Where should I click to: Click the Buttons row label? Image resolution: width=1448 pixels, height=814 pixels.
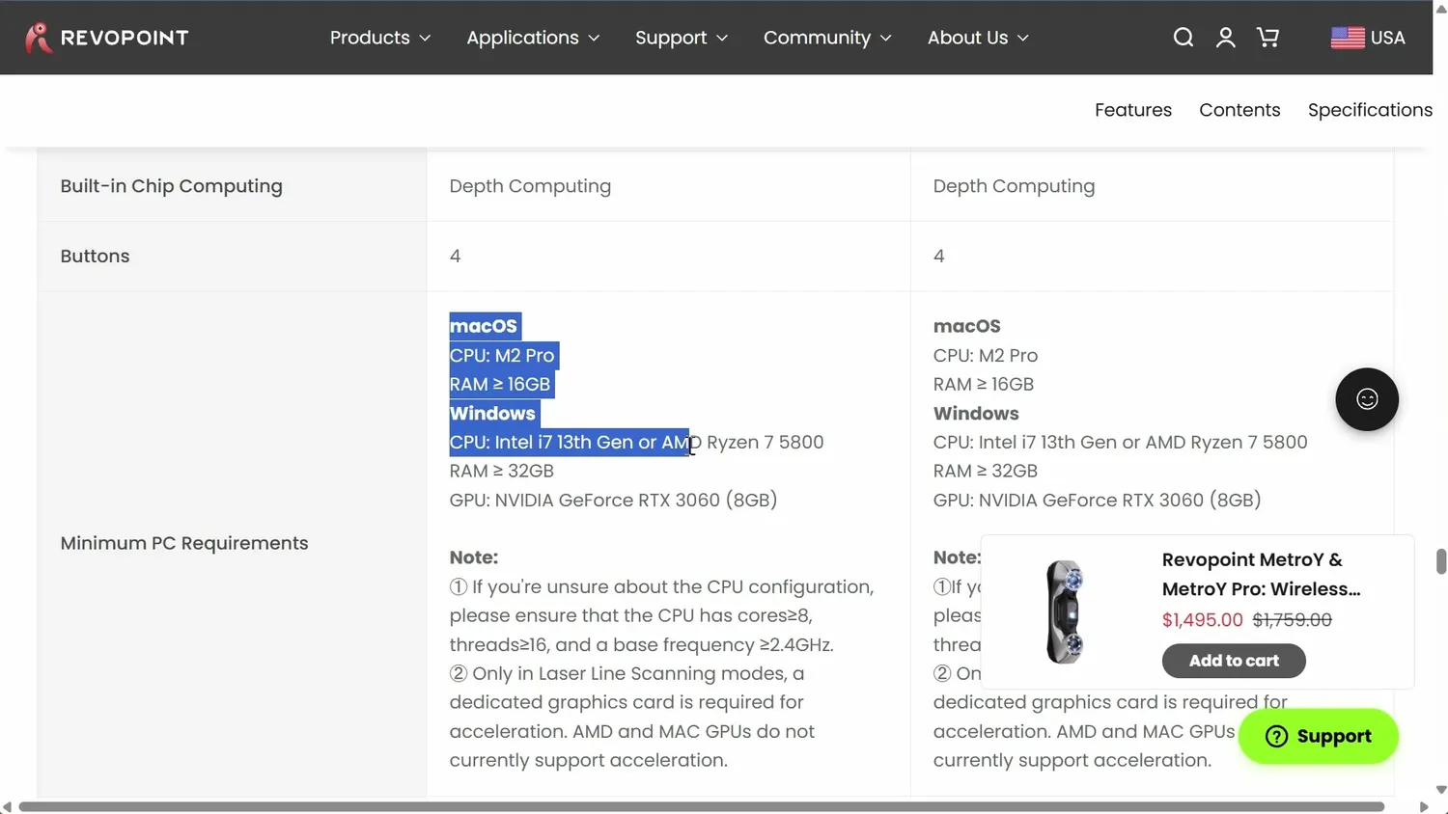tap(95, 256)
